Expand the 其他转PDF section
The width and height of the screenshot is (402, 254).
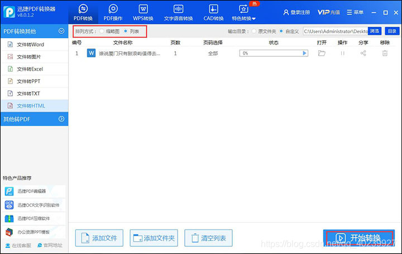point(61,119)
